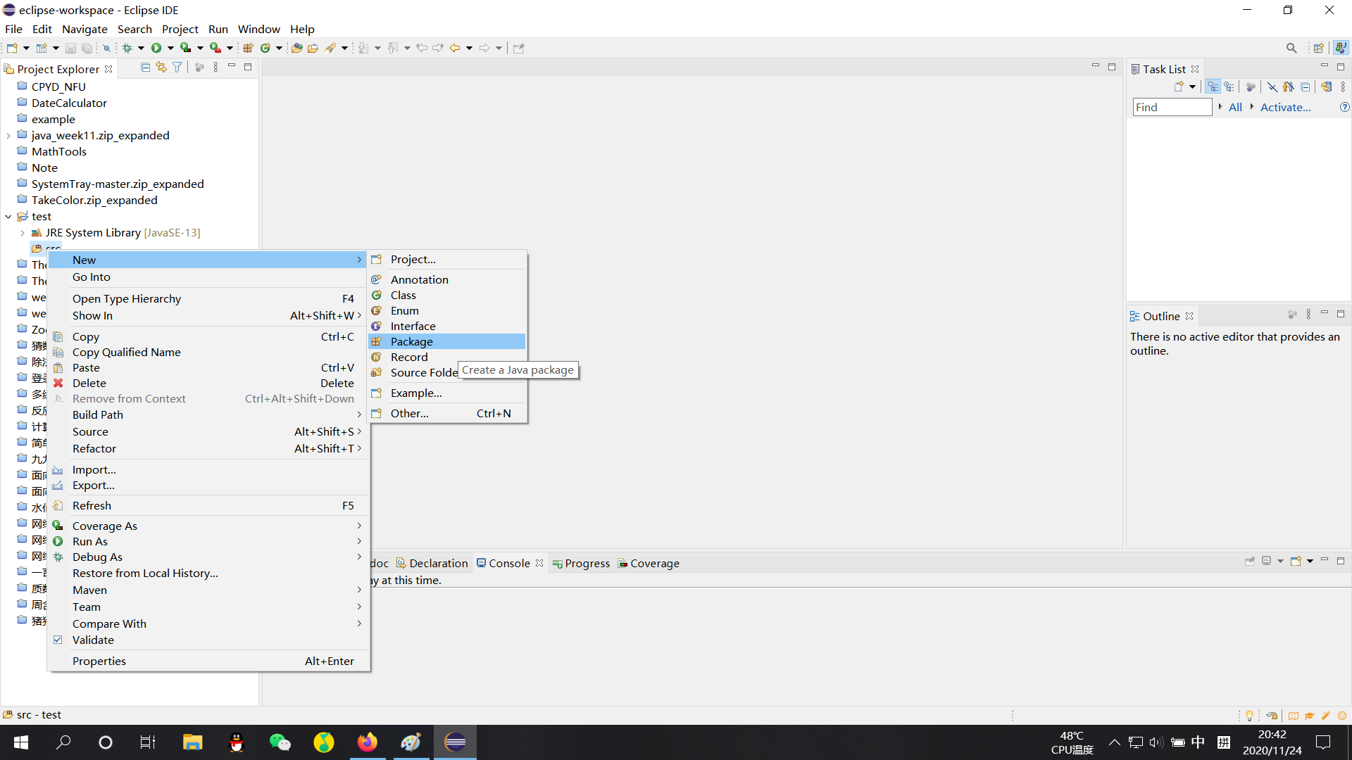Start a Coverage run from the toolbar
The image size is (1352, 760).
[185, 47]
